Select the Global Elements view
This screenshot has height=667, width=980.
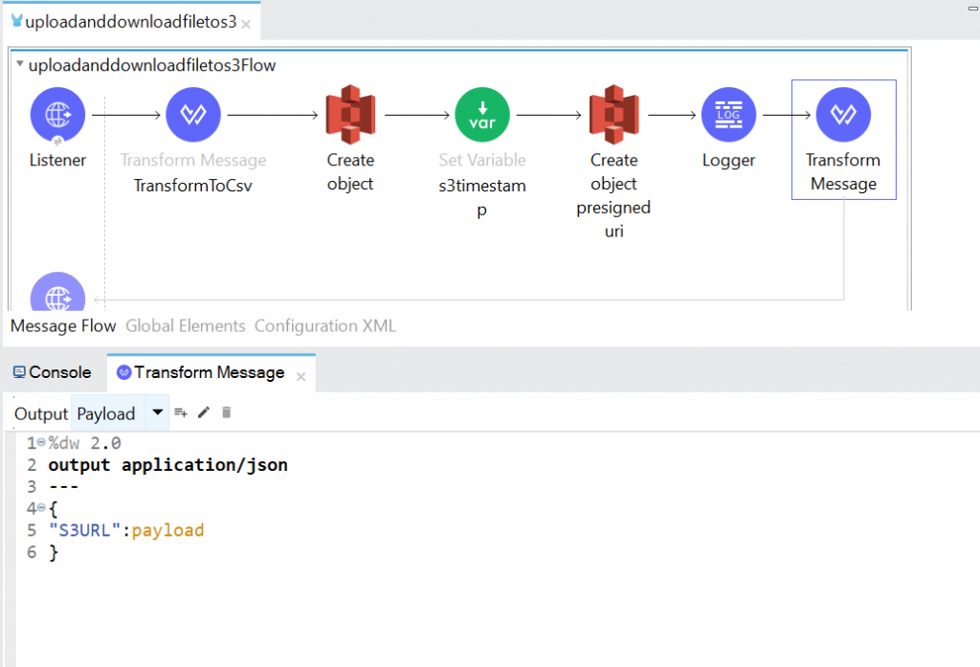(185, 325)
